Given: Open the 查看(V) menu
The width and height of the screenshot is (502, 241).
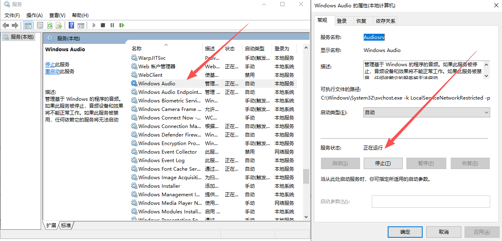Looking at the screenshot, I should tap(57, 15).
